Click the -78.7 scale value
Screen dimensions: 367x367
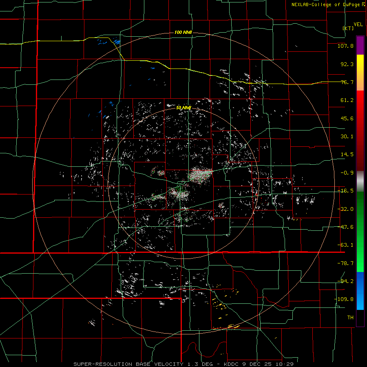[x=345, y=263]
